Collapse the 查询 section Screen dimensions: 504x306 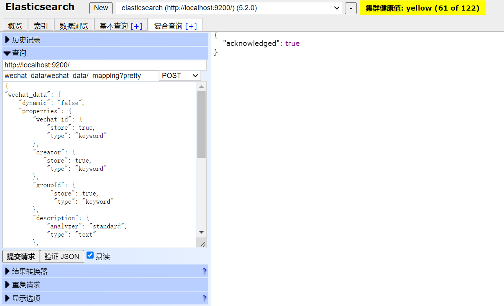click(x=105, y=53)
